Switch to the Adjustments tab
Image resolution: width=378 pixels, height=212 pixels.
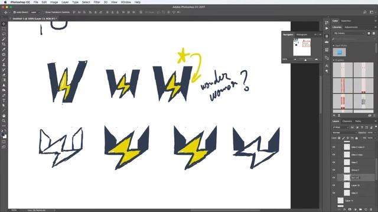pos(351,27)
